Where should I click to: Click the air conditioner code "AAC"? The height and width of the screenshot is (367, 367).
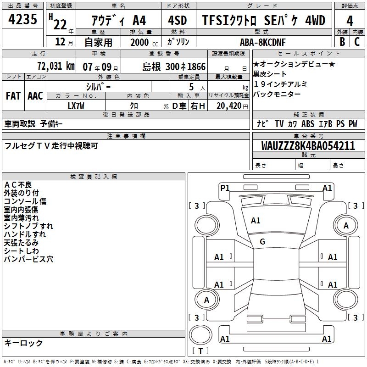pos(35,96)
